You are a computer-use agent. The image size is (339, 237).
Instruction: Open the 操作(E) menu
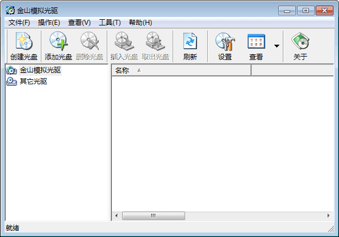click(49, 23)
